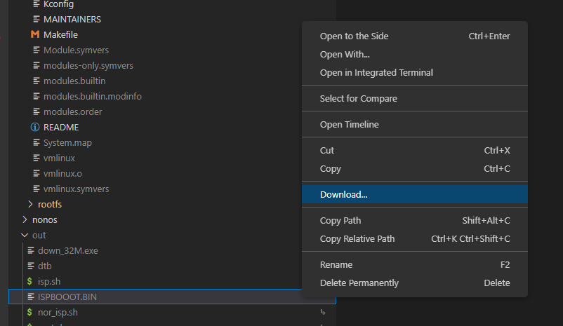The width and height of the screenshot is (563, 326).
Task: Expand the nonos folder chevron
Action: (25, 219)
